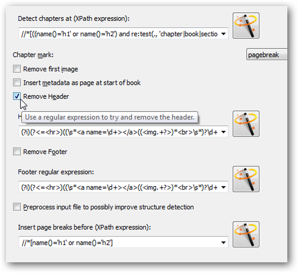The width and height of the screenshot is (298, 273).
Task: Click into the Insert page breaks XPath field
Action: click(x=120, y=243)
